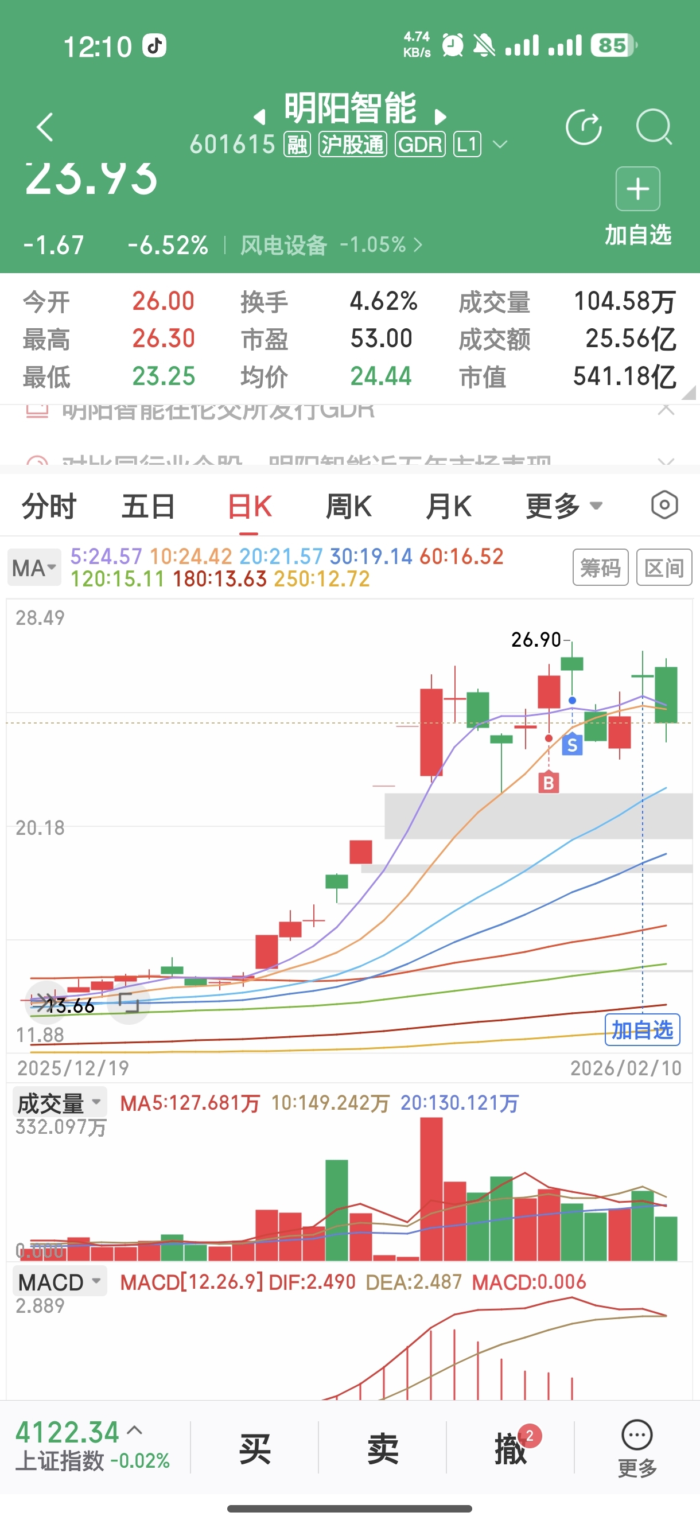This screenshot has width=700, height=1524.
Task: Tap the 成交额 25.56亿 value
Action: point(630,339)
